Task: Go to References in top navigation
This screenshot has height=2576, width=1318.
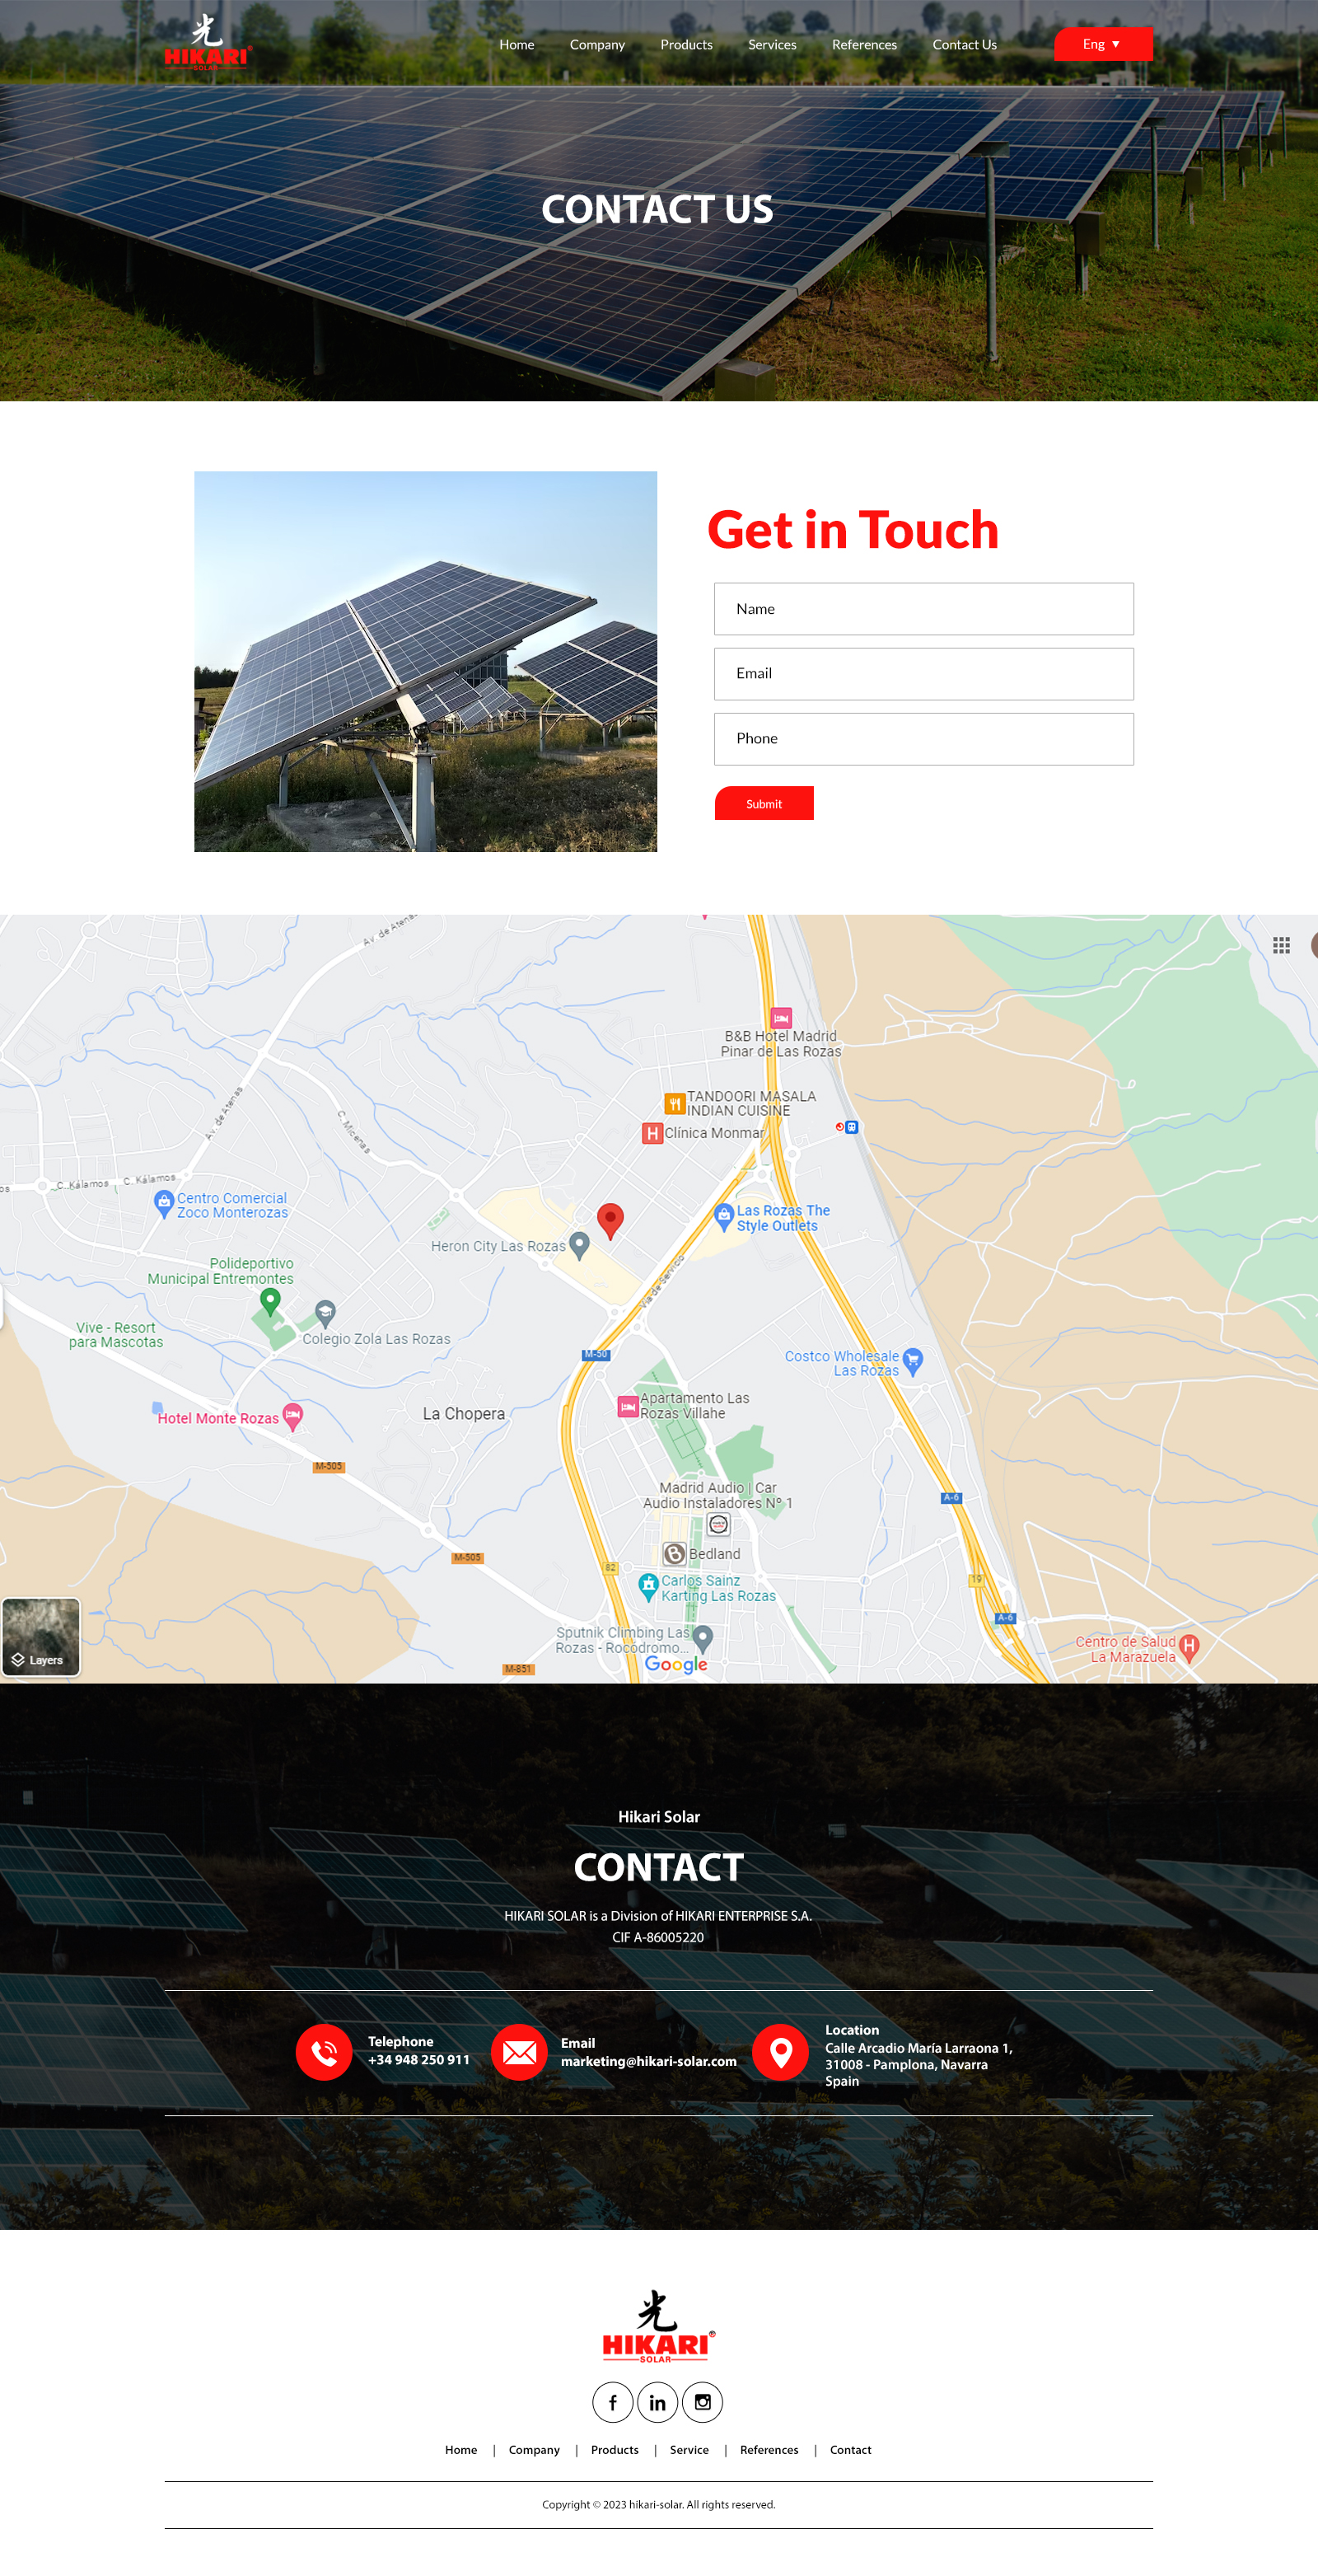Action: click(864, 45)
